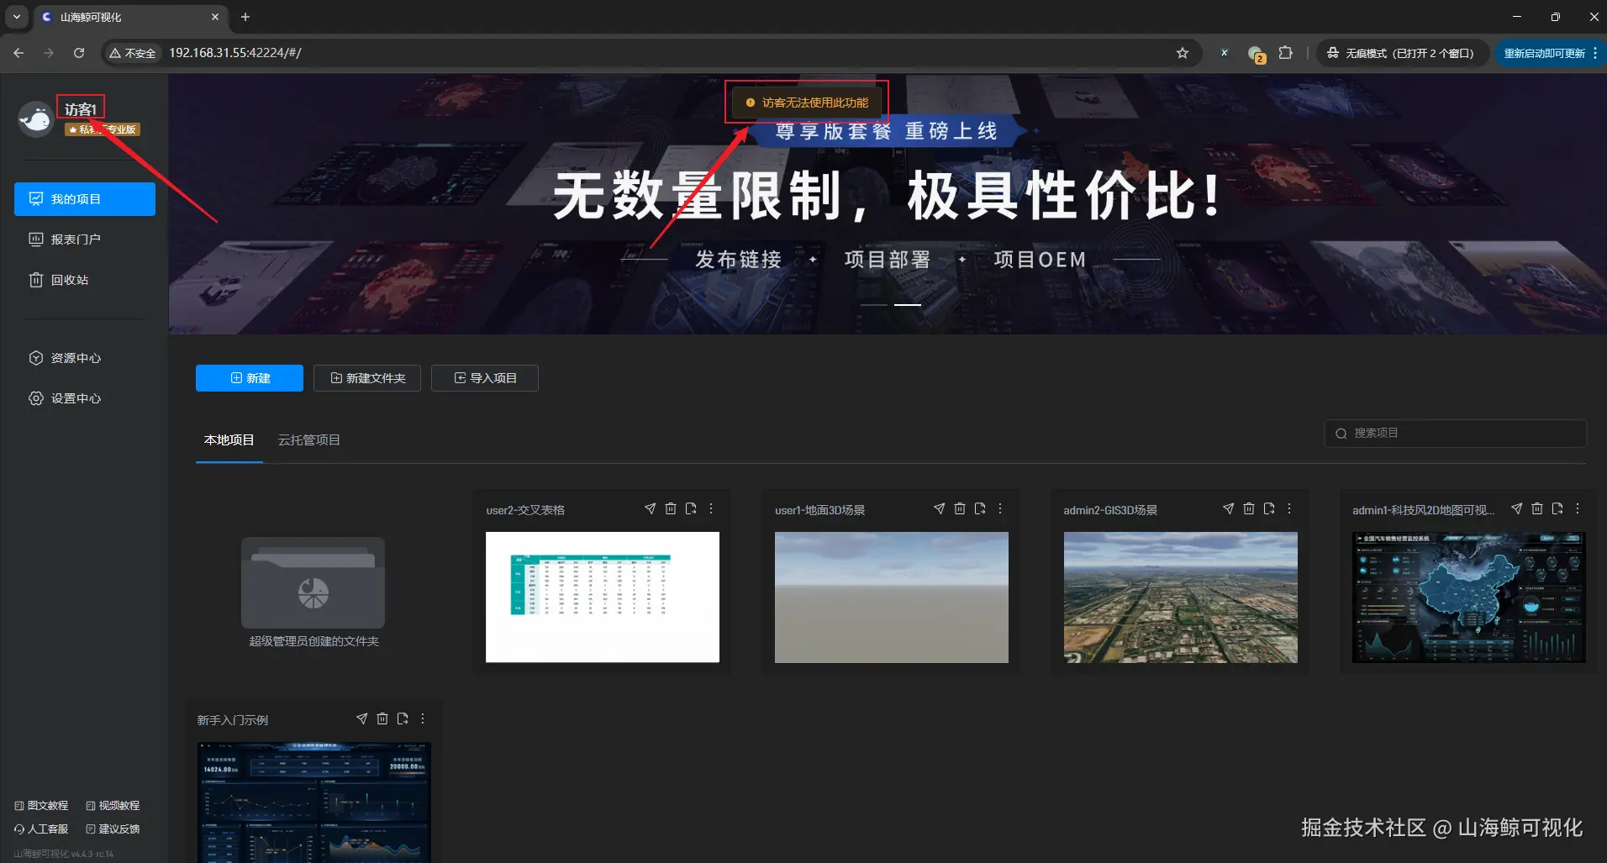Go back in browser history
Screen dimensions: 1607x863
18,53
